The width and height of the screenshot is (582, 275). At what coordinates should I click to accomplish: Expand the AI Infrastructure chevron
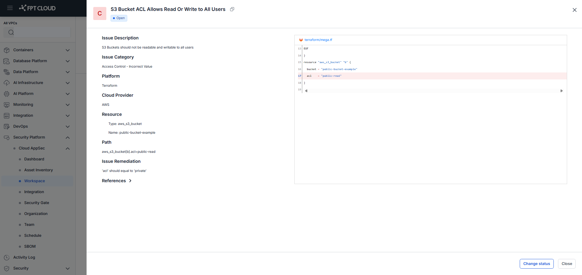68,83
